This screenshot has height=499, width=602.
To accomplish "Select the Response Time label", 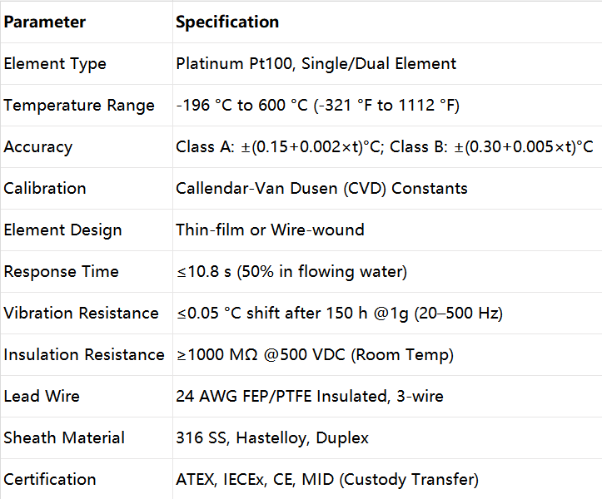I will pos(62,272).
